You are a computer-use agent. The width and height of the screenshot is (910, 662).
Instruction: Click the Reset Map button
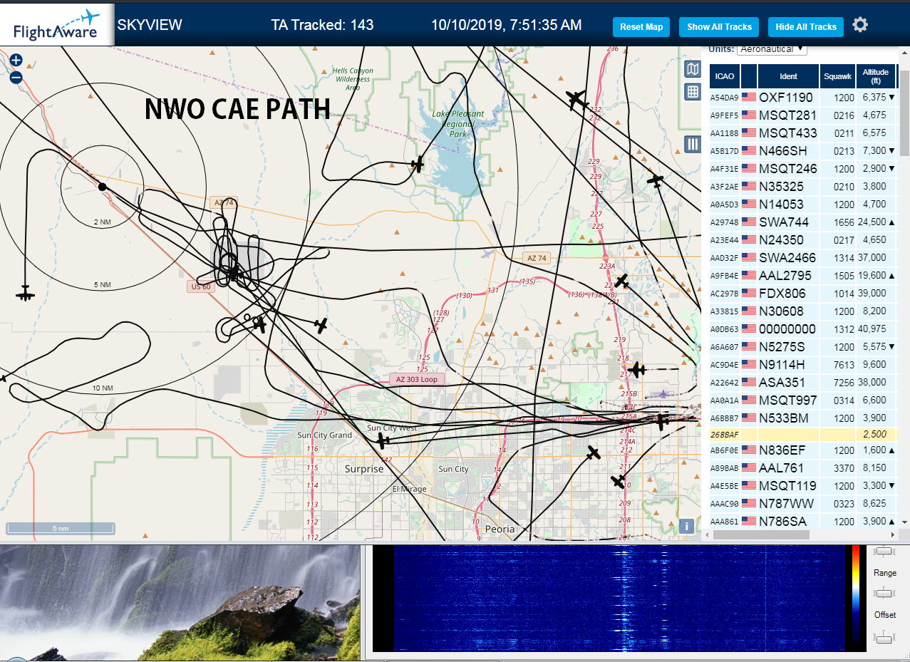641,27
